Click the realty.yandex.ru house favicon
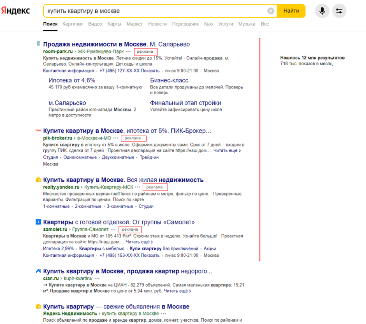 pos(38,180)
